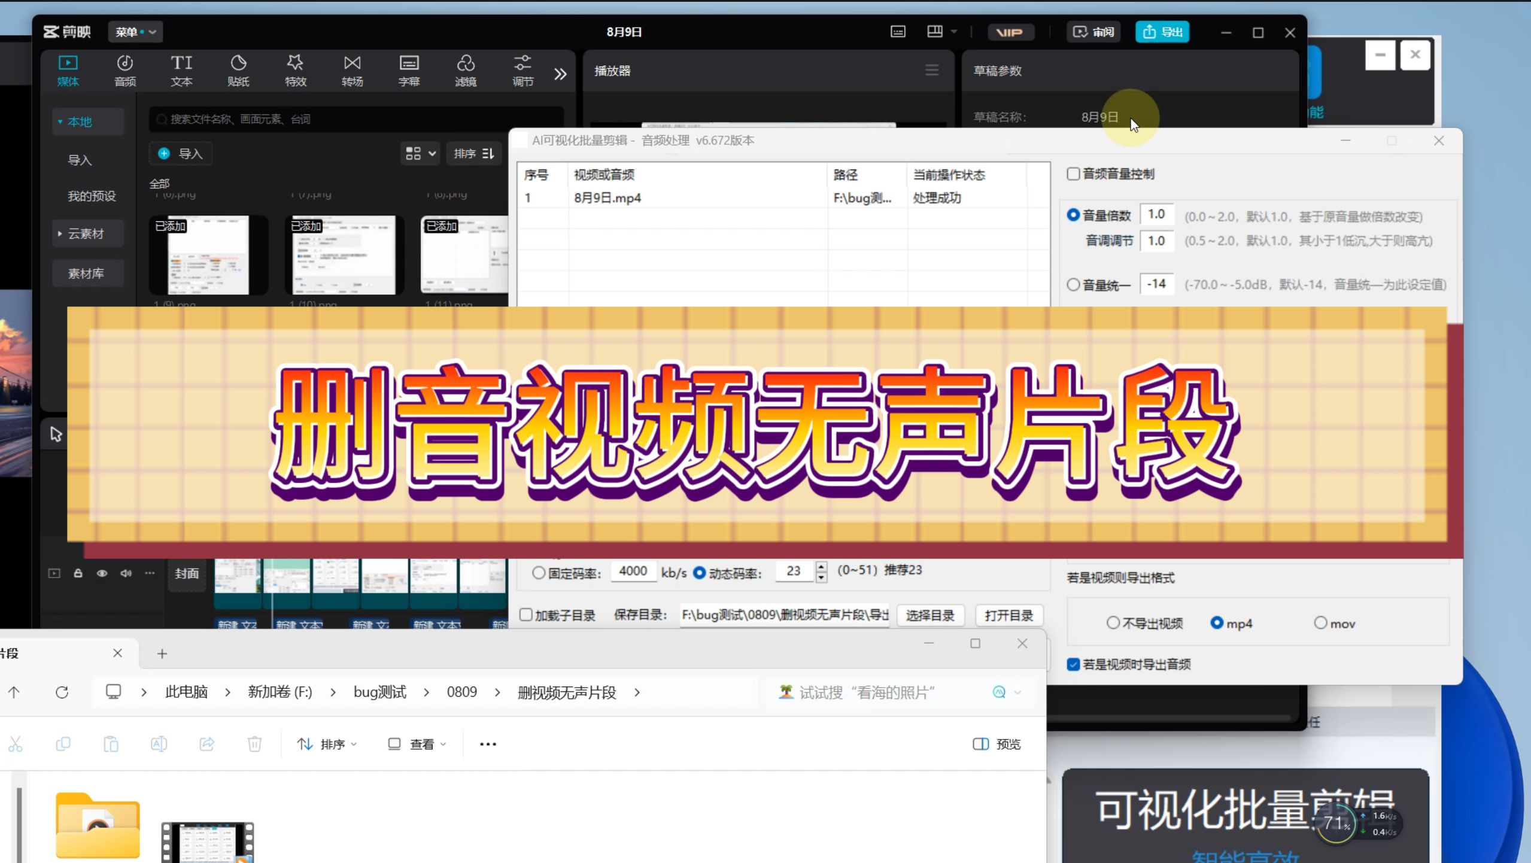Open the 特效 effects tab
1531x863 pixels.
pyautogui.click(x=295, y=71)
